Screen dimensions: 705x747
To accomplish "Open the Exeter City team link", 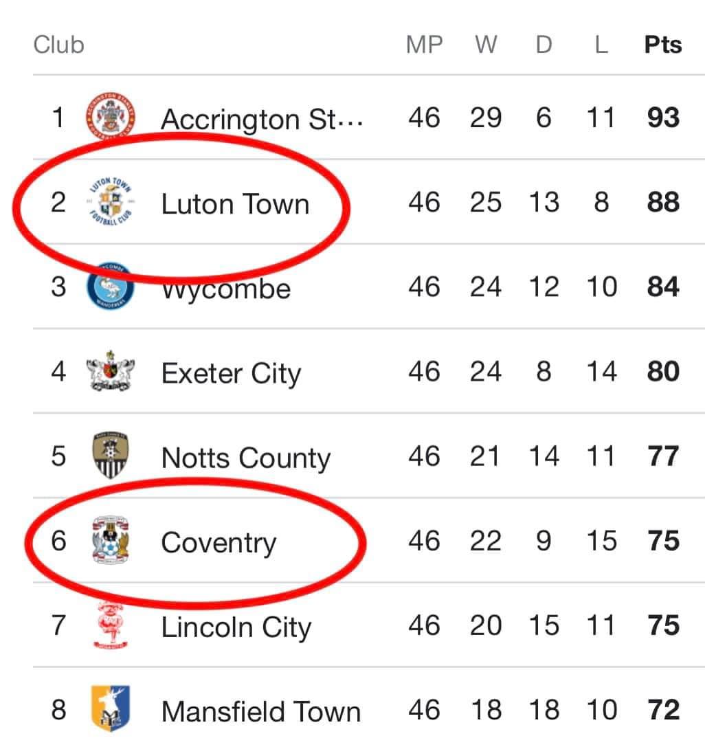I will [231, 374].
